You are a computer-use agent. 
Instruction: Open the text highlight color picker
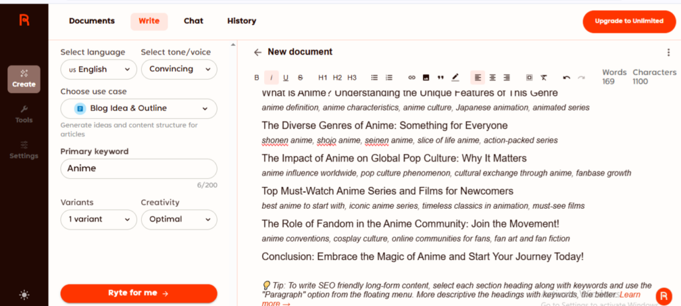pyautogui.click(x=455, y=78)
